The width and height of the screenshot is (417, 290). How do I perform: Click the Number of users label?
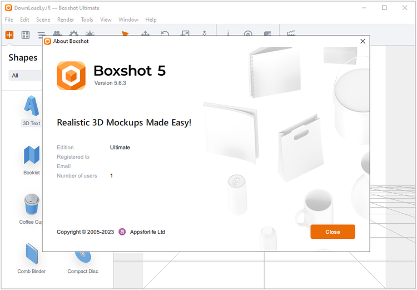(x=77, y=176)
